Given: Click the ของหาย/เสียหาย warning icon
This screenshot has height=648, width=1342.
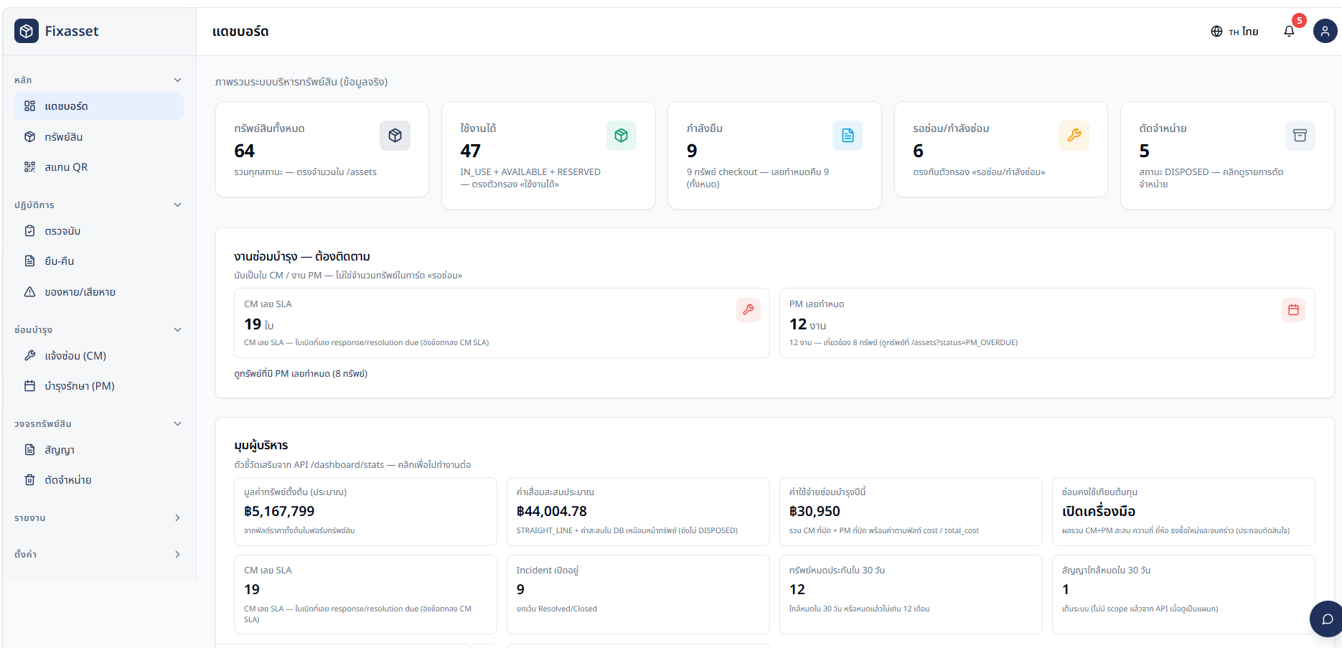Looking at the screenshot, I should tap(29, 292).
